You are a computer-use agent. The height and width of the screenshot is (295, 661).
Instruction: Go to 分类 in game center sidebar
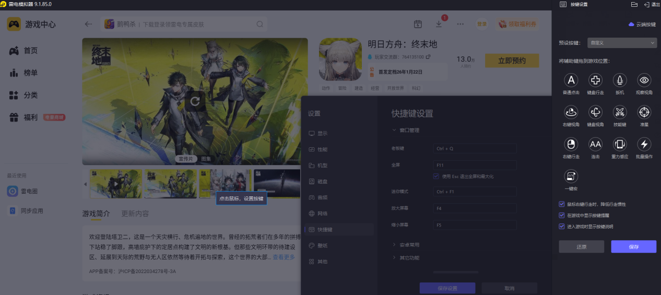24,95
